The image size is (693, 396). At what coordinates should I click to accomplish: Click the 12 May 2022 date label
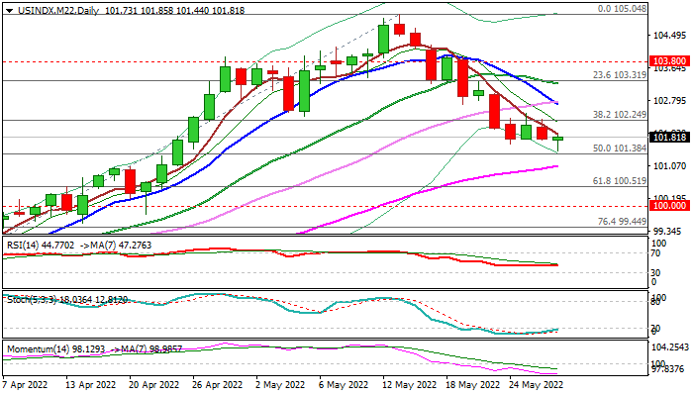[407, 386]
